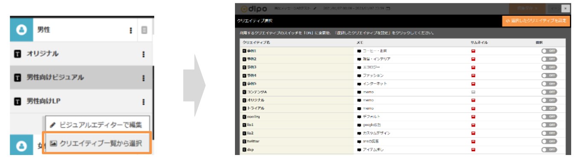This screenshot has width=581, height=158.
Task: View thumbnail icon for トライアル row
Action: click(x=473, y=108)
